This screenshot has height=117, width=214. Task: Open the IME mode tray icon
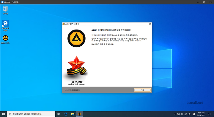[x=193, y=114]
